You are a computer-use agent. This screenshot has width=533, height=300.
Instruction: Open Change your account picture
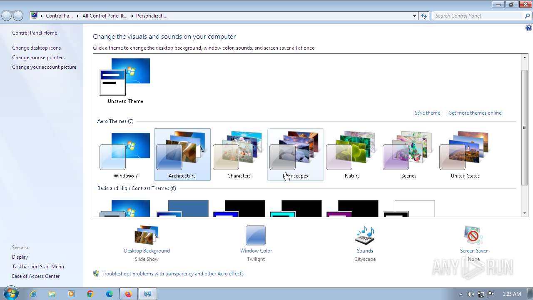point(44,67)
